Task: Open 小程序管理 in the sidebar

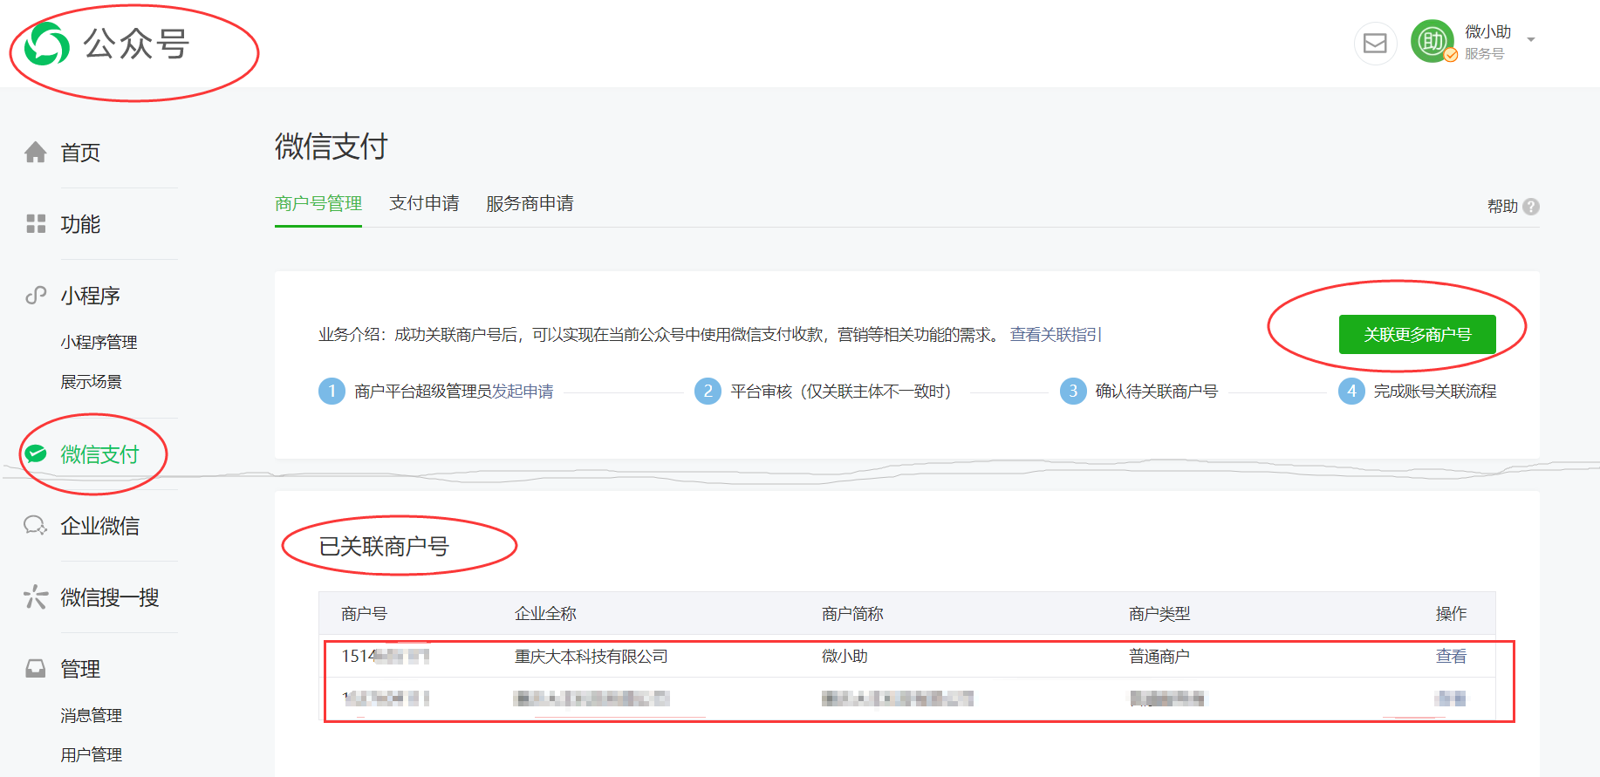Action: click(x=99, y=343)
